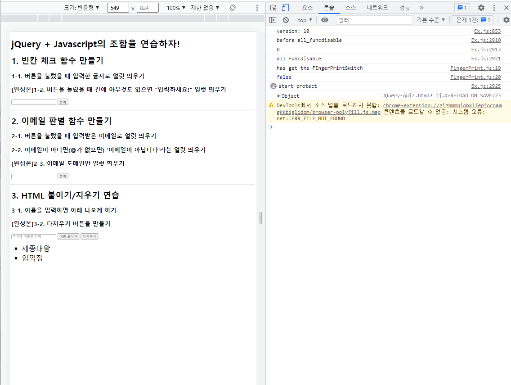Close the DevTools panel
The width and height of the screenshot is (511, 385).
(x=506, y=8)
